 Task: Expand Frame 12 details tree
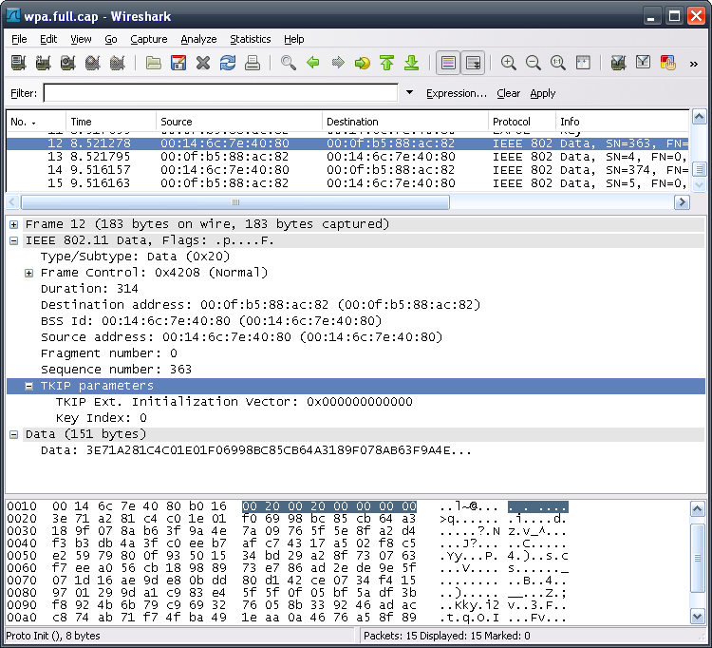tap(13, 224)
